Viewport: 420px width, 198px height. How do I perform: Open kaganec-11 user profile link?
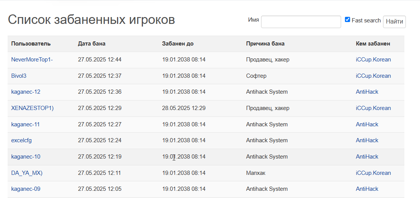coord(26,124)
